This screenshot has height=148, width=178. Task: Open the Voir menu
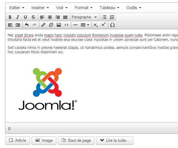(62, 8)
